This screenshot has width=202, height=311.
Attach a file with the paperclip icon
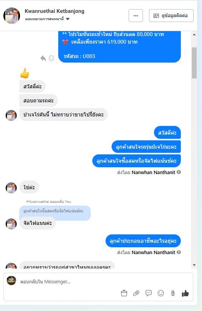136,293
